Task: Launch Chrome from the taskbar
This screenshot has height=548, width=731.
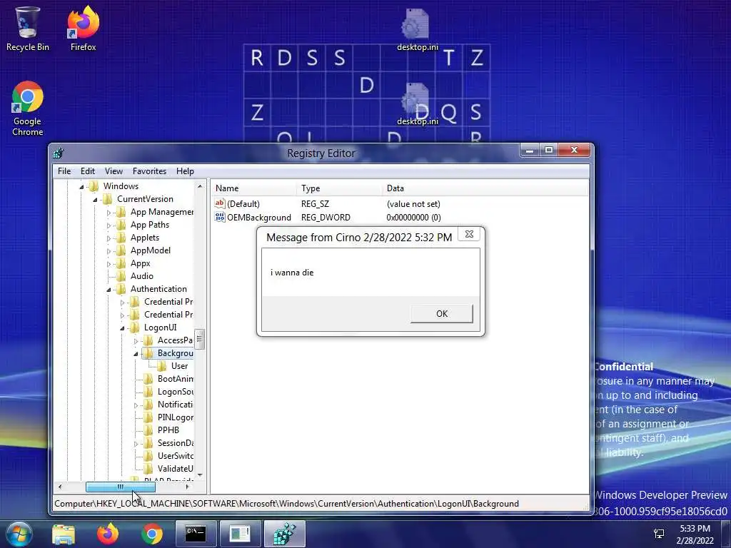Action: [x=152, y=534]
